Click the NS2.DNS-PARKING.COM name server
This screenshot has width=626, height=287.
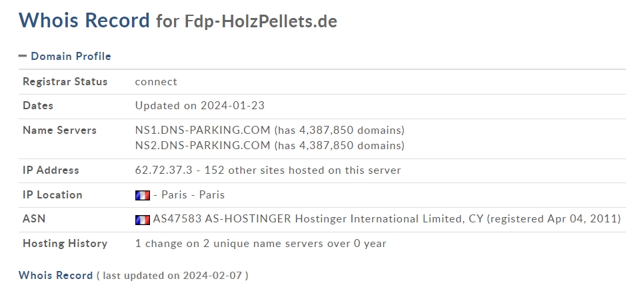pyautogui.click(x=203, y=145)
